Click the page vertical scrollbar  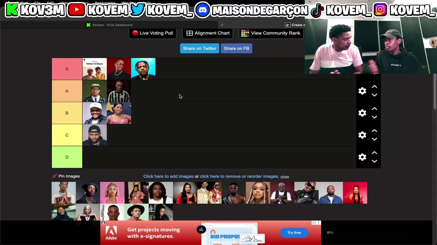click(x=435, y=92)
